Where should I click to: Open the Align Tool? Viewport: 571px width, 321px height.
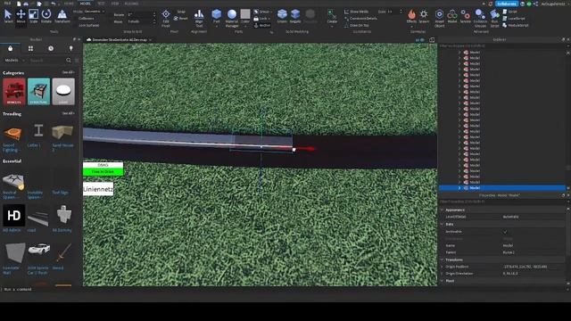tap(199, 18)
